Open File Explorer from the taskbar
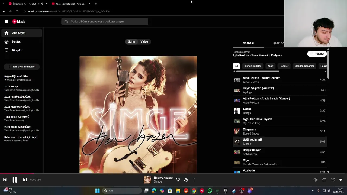The height and width of the screenshot is (195, 347). (x=178, y=191)
